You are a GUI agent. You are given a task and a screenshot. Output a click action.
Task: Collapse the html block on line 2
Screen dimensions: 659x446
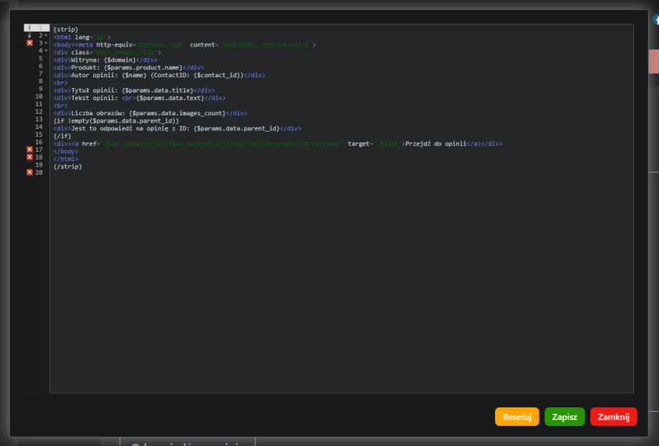tap(46, 36)
